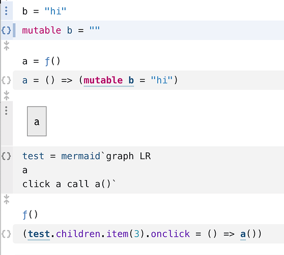Toggle curly-braces icon for a = () => cell
The width and height of the screenshot is (284, 255).
pos(6,80)
